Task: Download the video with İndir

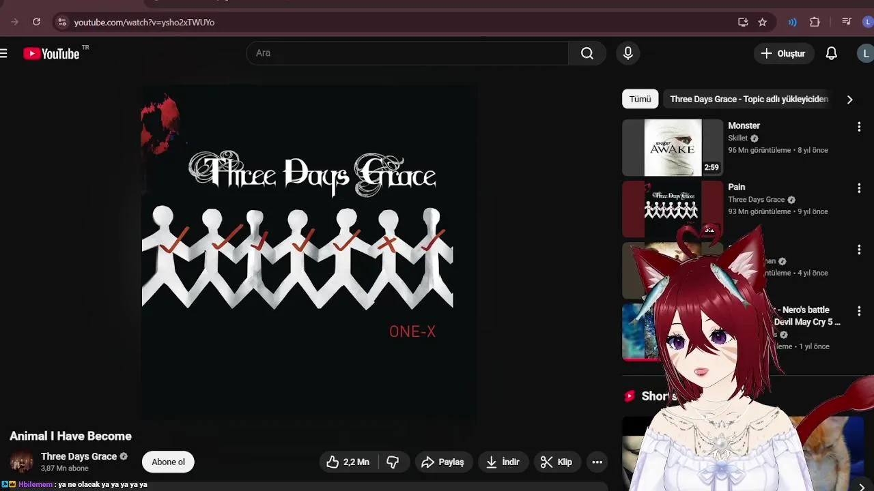Action: [x=503, y=462]
